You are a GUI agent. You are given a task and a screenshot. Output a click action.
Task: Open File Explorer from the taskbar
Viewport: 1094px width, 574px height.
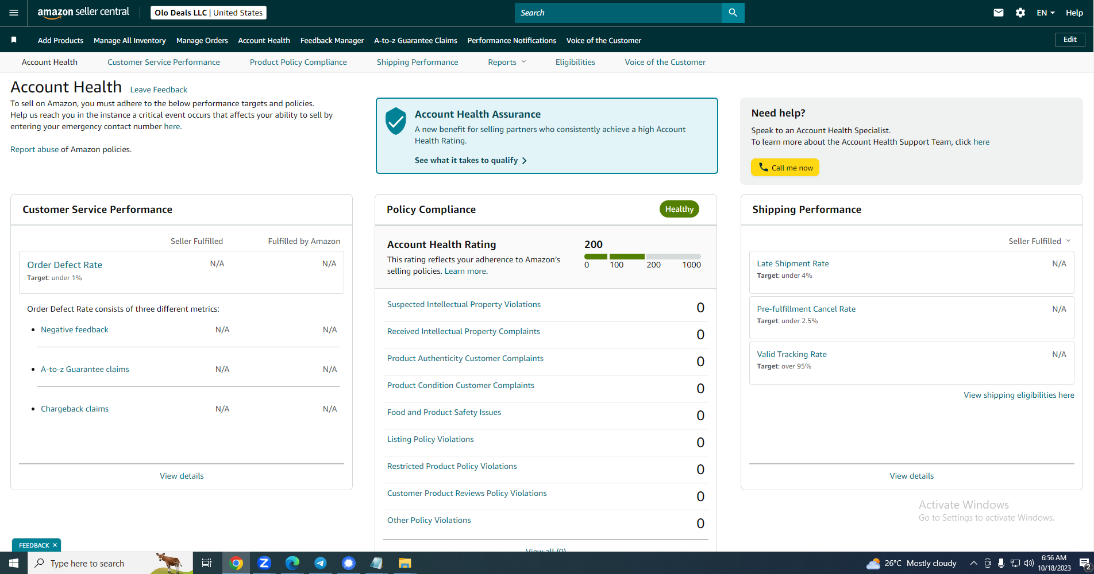[x=405, y=563]
